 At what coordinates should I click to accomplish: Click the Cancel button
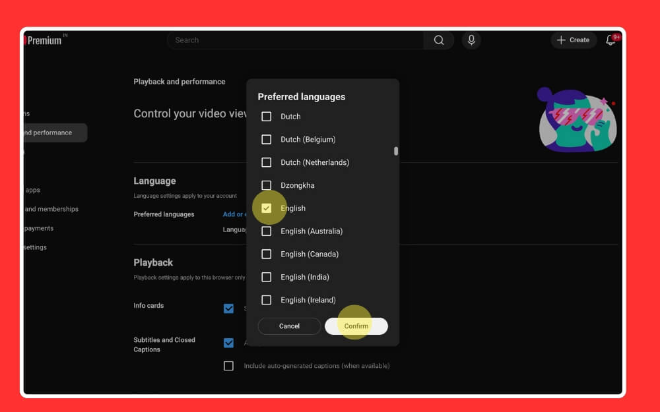pos(289,326)
